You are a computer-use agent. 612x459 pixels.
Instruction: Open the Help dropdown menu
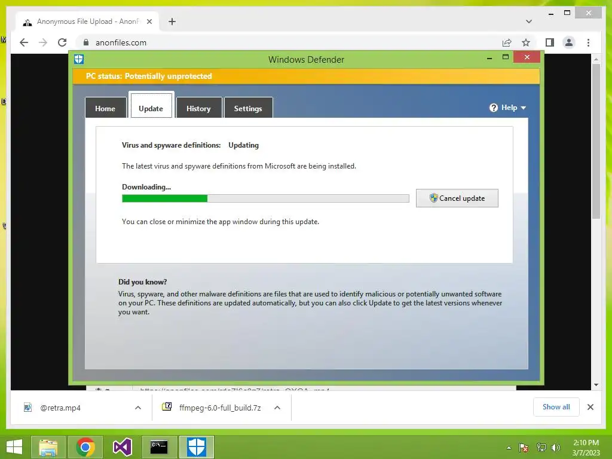pos(508,108)
